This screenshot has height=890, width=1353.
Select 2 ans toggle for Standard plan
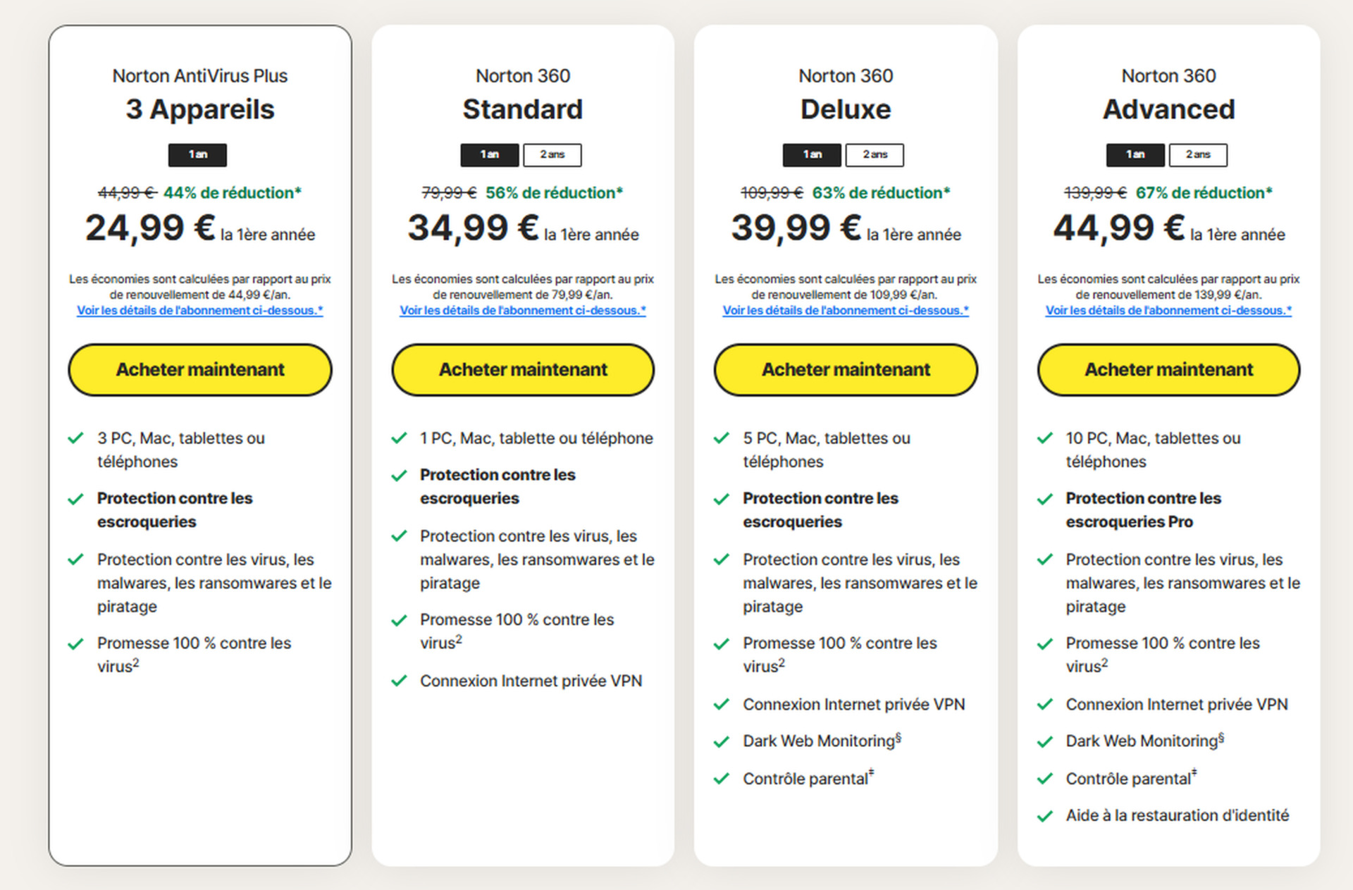coord(552,155)
